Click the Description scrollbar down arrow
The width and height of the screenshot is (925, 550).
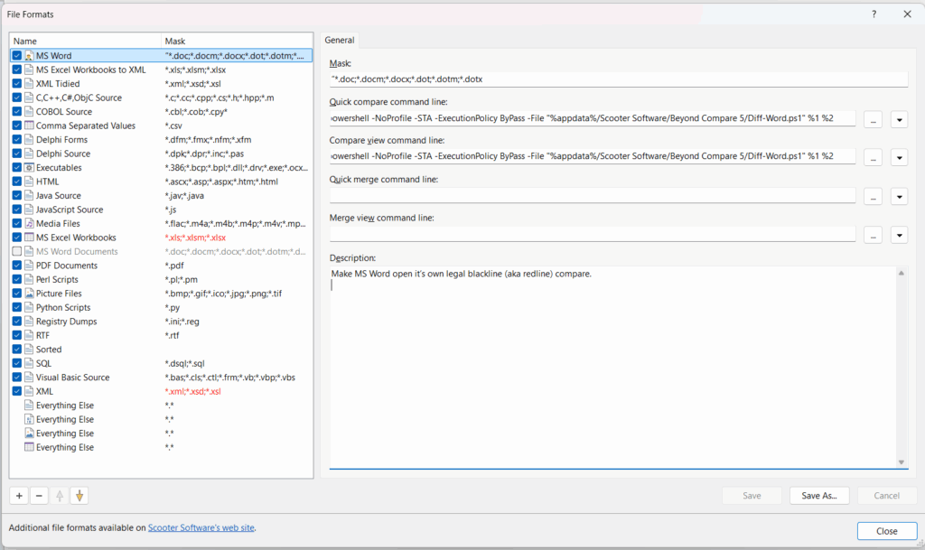(x=902, y=462)
